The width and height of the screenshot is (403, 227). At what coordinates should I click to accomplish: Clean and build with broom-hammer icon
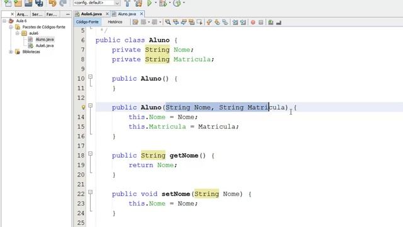coord(139,3)
